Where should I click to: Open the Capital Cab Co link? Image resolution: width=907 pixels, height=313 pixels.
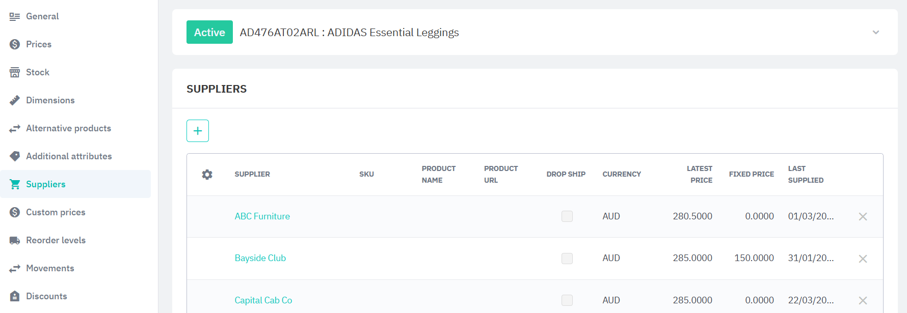[263, 300]
